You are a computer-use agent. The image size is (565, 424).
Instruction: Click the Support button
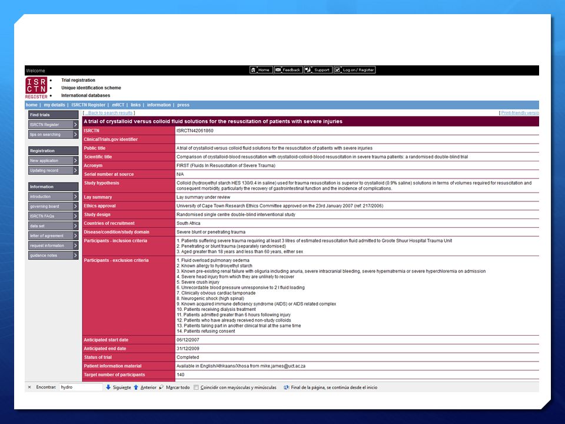coord(317,70)
